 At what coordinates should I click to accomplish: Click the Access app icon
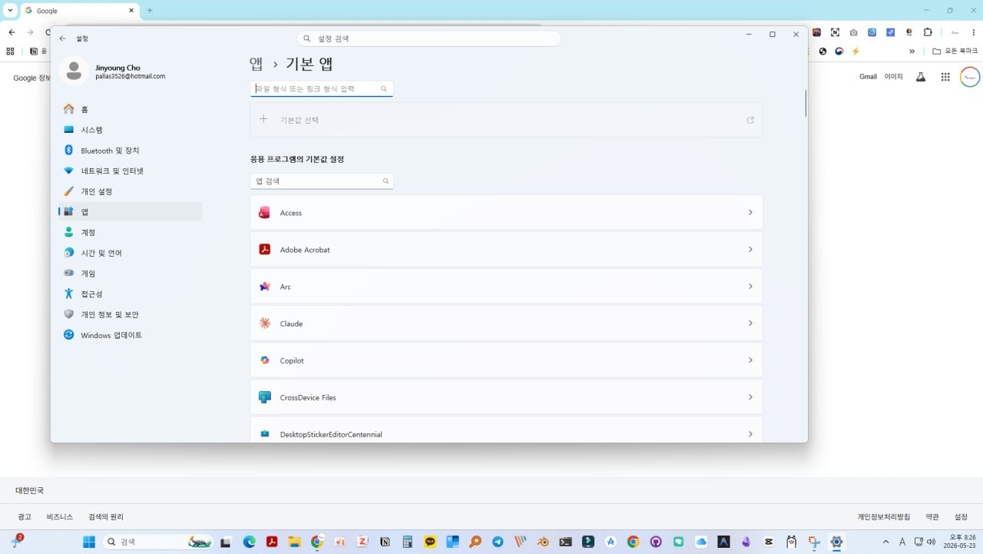(265, 213)
